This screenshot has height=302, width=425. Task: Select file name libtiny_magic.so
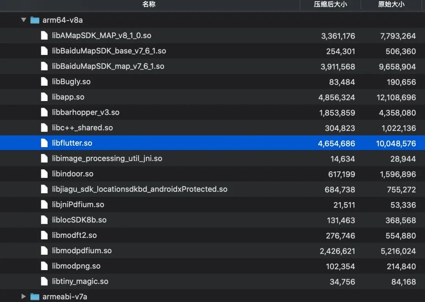click(80, 281)
